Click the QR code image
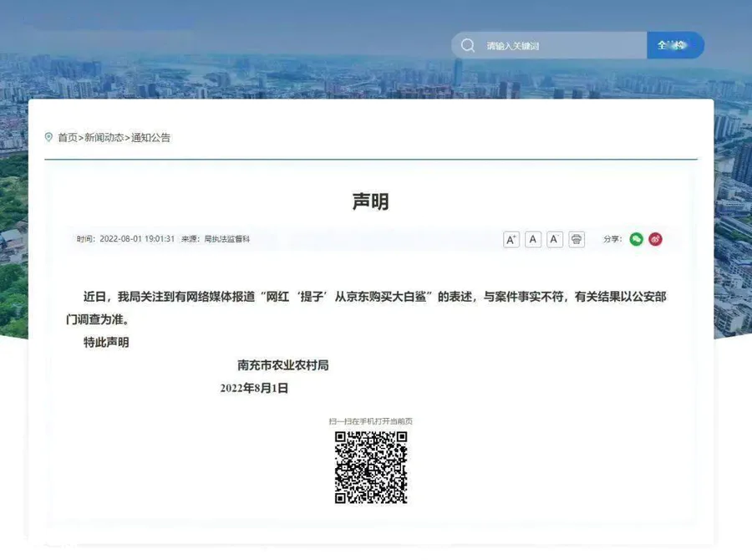The image size is (752, 560). (371, 467)
